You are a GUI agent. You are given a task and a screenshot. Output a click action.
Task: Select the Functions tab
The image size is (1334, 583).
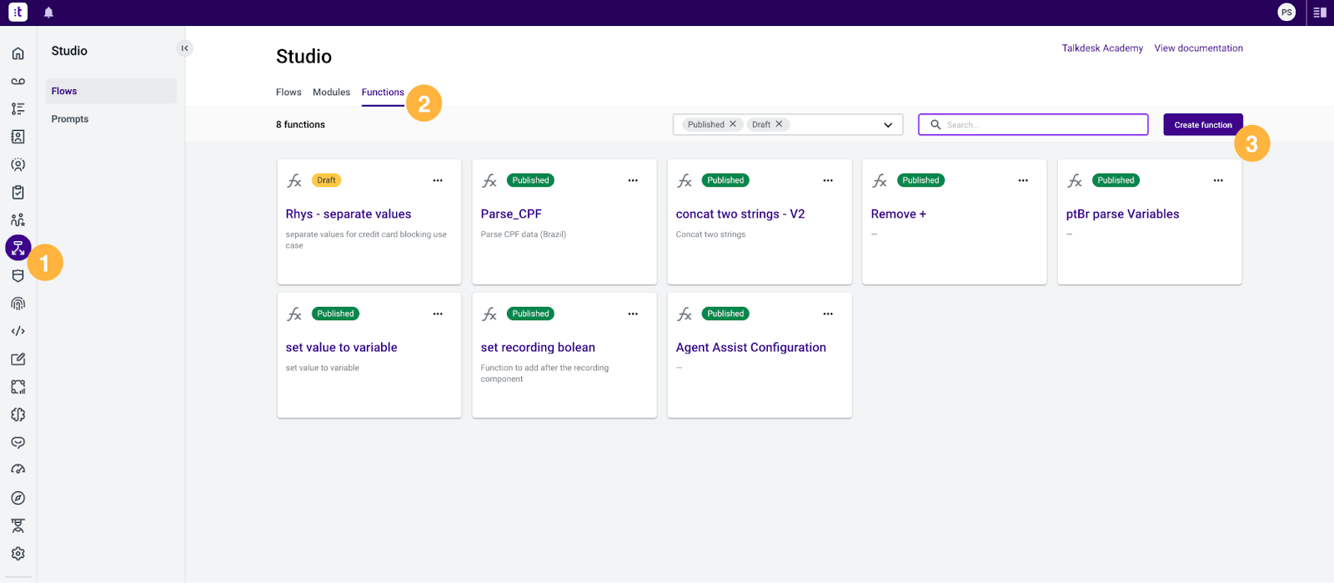pos(383,93)
